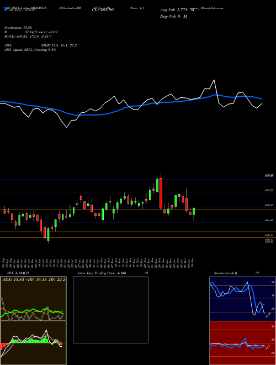This screenshot has width=276, height=365.
Task: Click the ADX (MGR) 15.8, 16.1, 22.2 line
Action: tap(41, 45)
